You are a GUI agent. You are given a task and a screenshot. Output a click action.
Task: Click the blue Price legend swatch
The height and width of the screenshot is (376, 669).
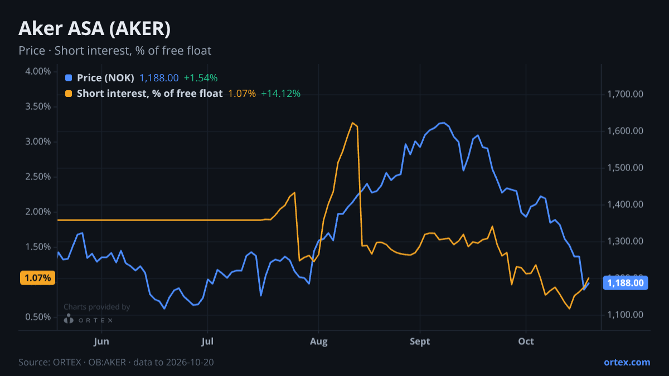pyautogui.click(x=69, y=78)
